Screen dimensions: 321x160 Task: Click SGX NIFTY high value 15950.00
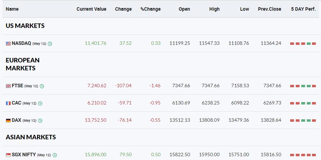tap(209, 154)
